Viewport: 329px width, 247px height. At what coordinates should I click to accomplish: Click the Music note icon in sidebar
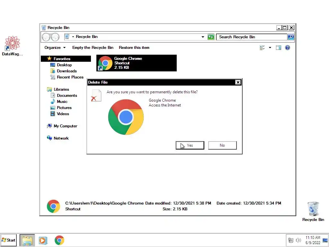53,101
